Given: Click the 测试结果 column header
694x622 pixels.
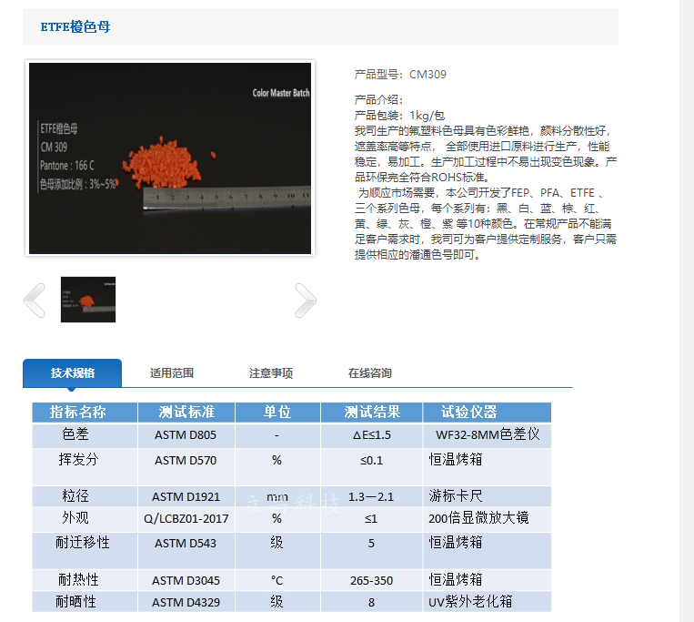Looking at the screenshot, I should click(371, 413).
